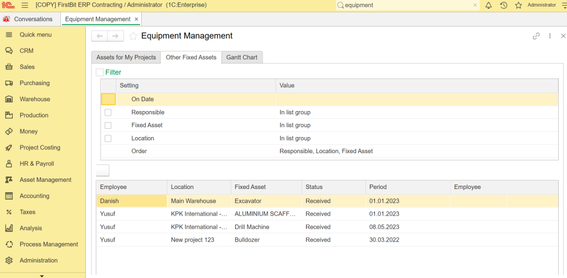The image size is (567, 278).
Task: Sort by the Period column header
Action: pos(408,187)
